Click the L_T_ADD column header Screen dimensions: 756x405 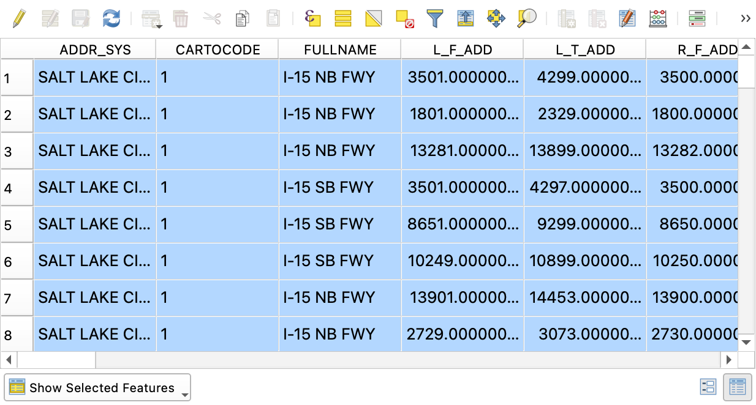585,50
